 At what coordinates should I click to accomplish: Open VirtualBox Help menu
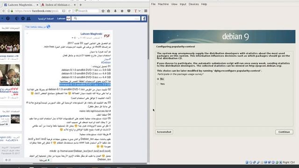click(x=204, y=4)
